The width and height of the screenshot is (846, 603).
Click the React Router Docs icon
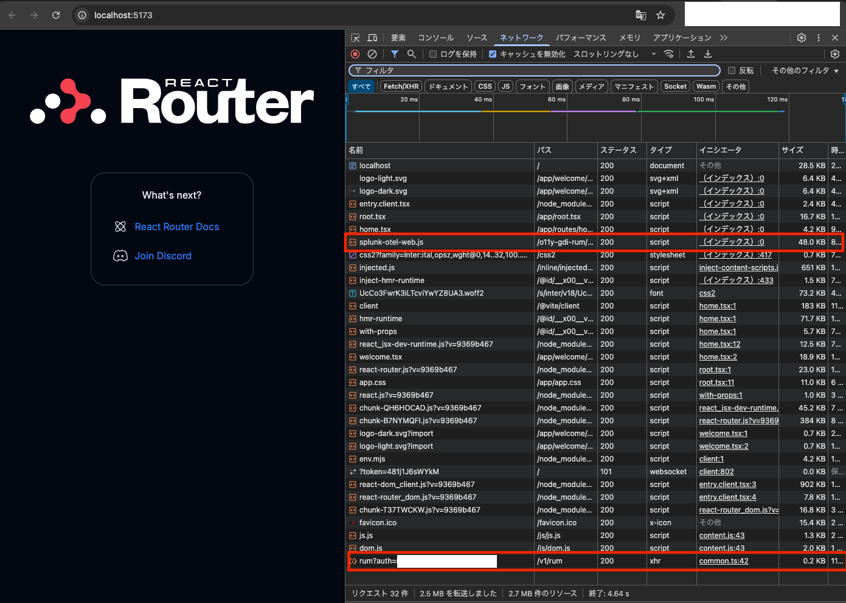120,227
